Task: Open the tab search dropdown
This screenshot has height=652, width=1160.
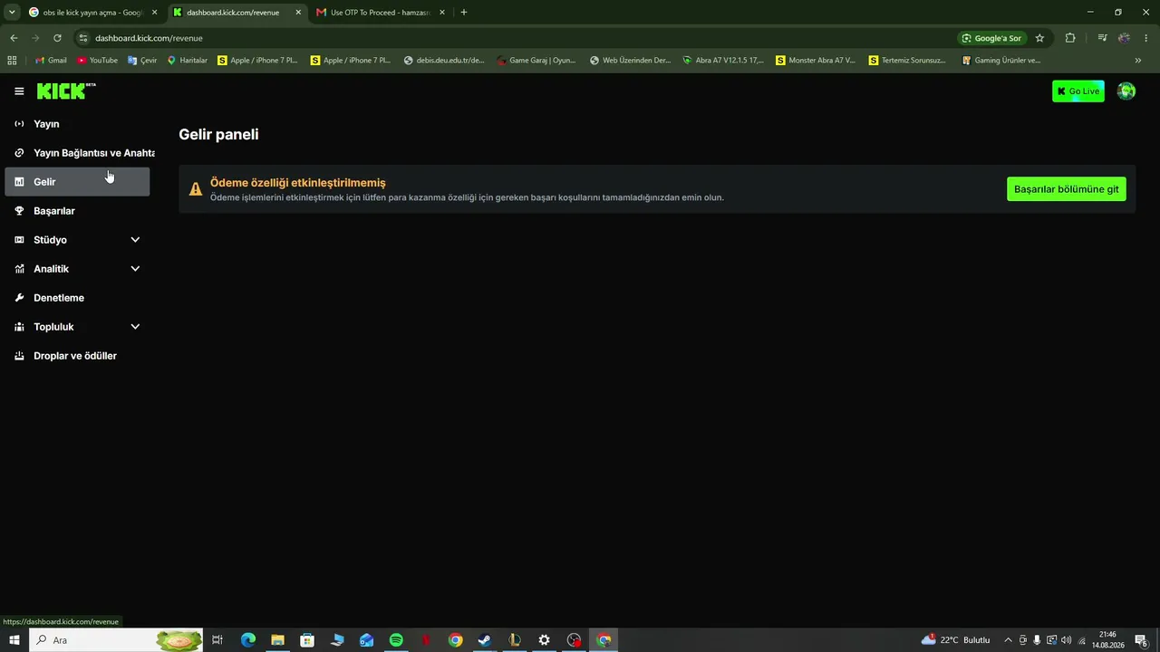Action: click(12, 13)
